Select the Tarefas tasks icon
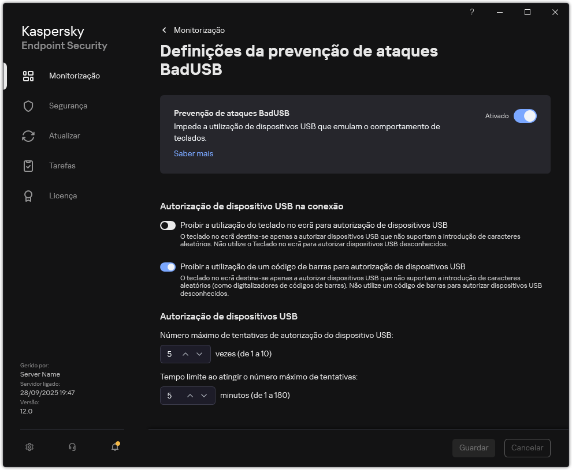 (28, 166)
